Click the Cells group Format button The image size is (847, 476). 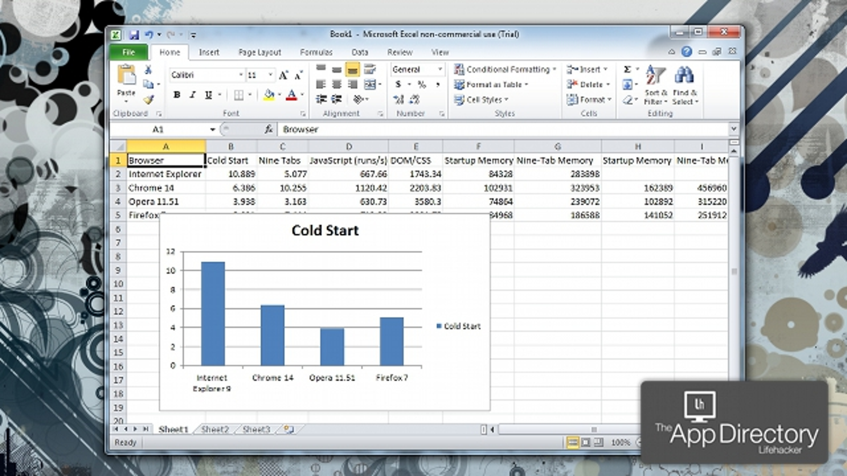pos(589,99)
